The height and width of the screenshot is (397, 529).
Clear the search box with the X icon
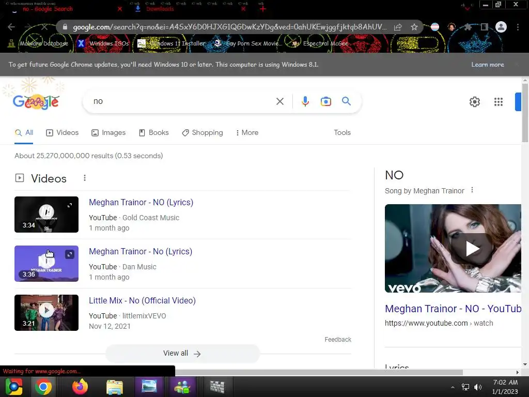tap(279, 101)
